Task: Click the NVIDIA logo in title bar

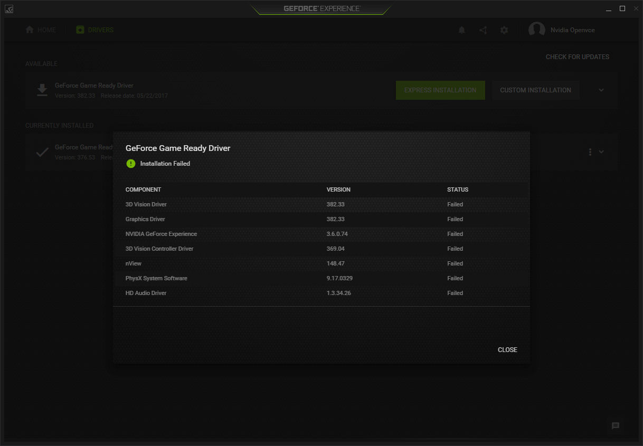Action: 10,9
